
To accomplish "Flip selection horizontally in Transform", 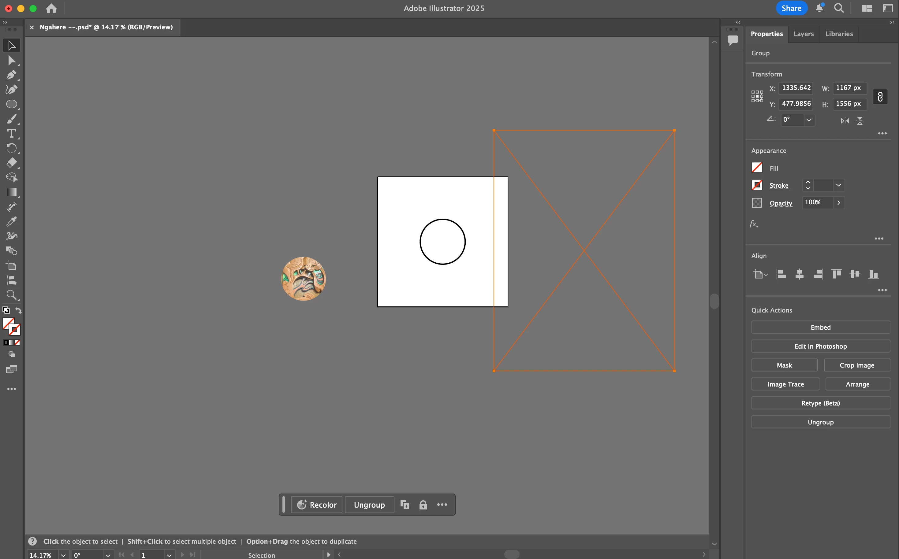I will pos(845,120).
